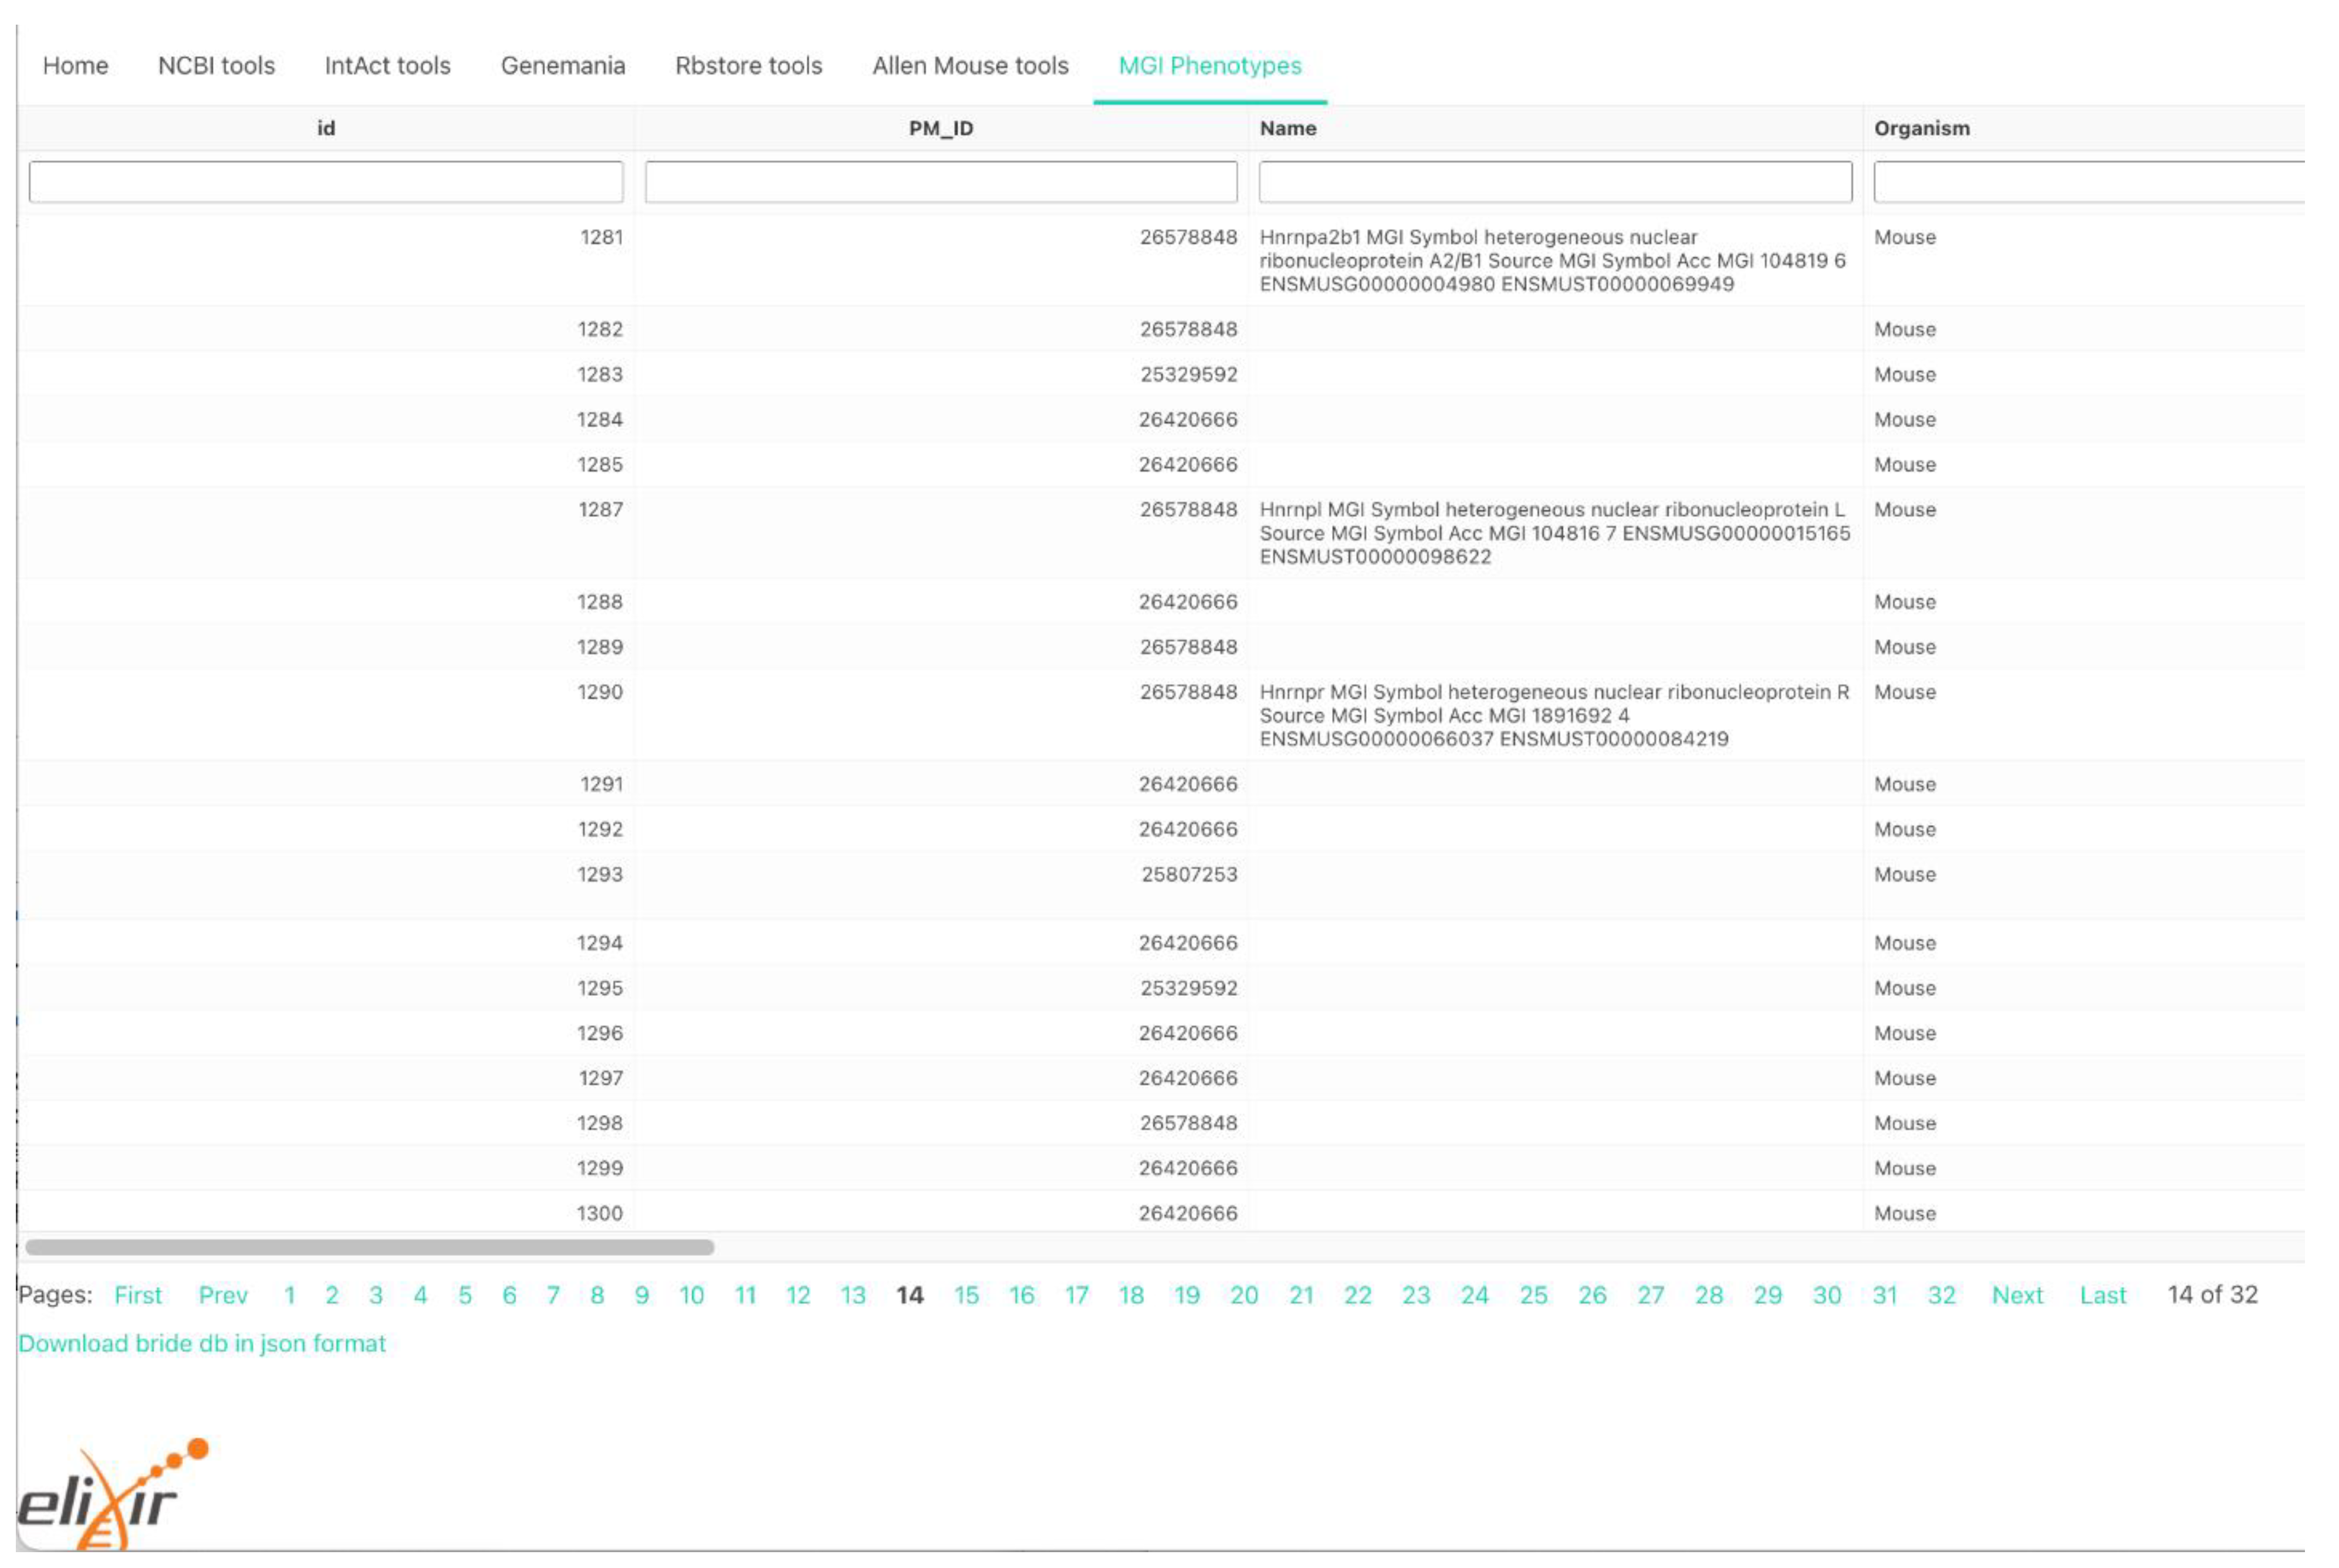The width and height of the screenshot is (2339, 1568).
Task: Jump to the First page
Action: point(137,1295)
